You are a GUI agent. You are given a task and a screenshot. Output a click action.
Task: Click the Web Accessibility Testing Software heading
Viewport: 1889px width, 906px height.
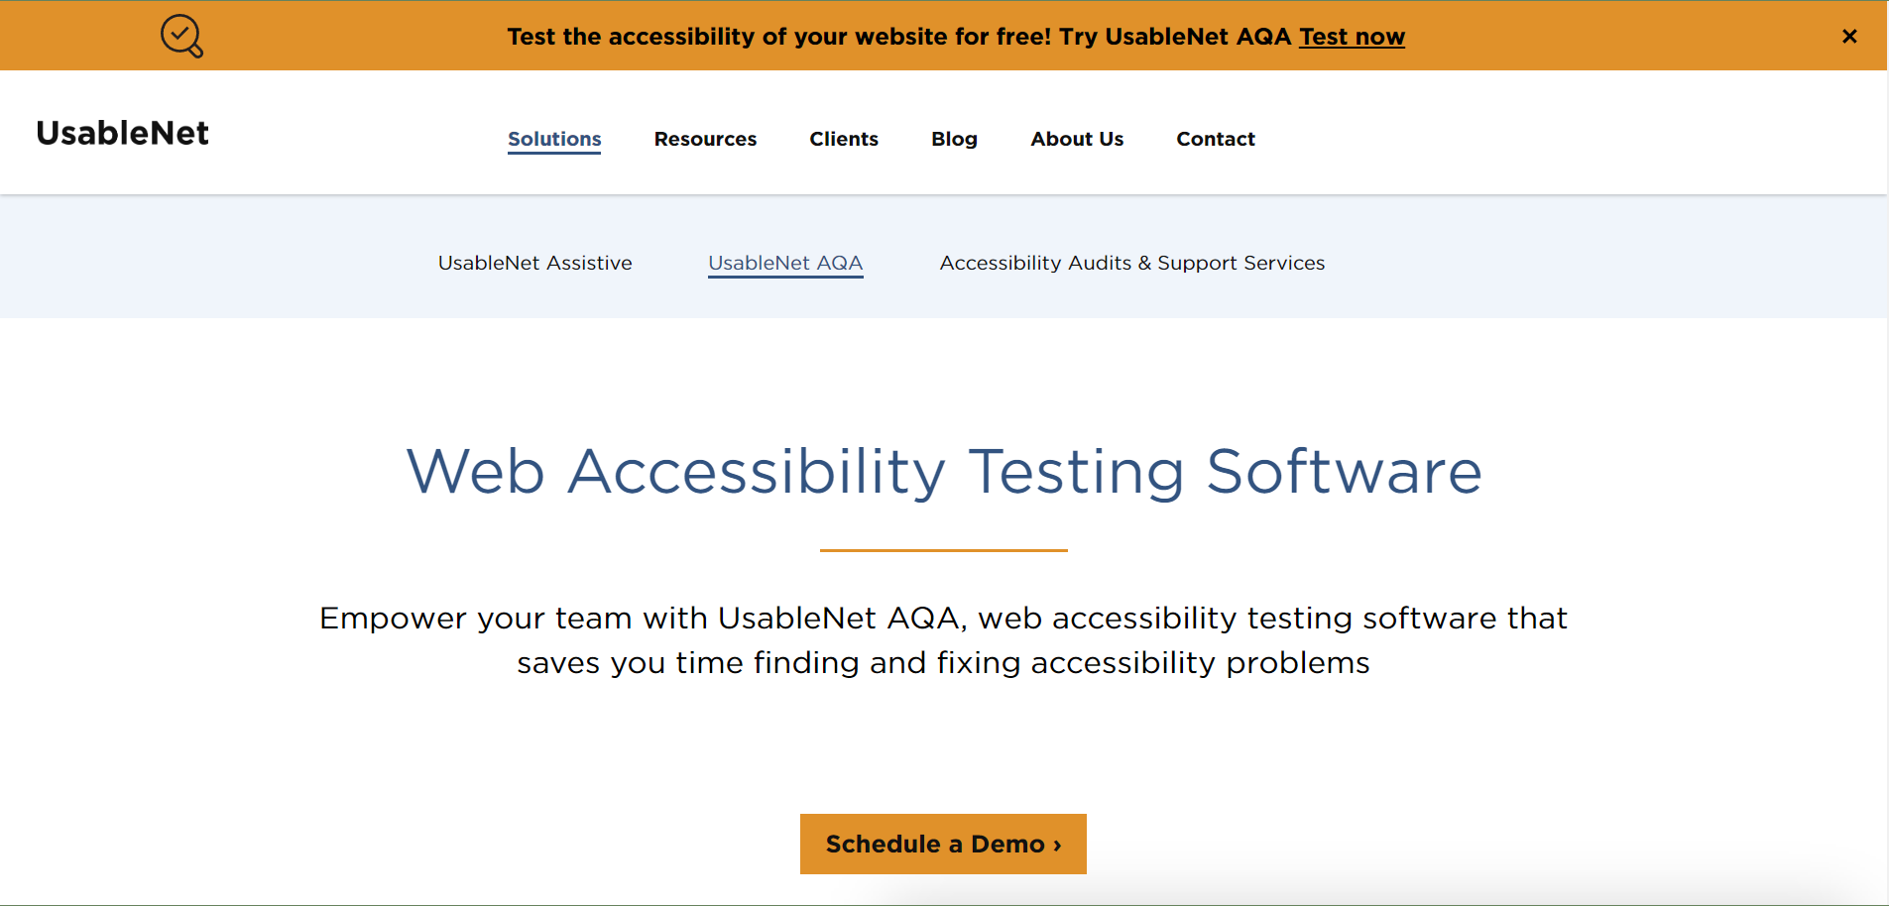coord(942,473)
